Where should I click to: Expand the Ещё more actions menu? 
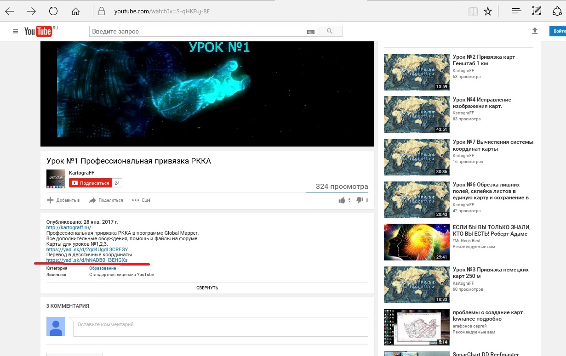(141, 200)
